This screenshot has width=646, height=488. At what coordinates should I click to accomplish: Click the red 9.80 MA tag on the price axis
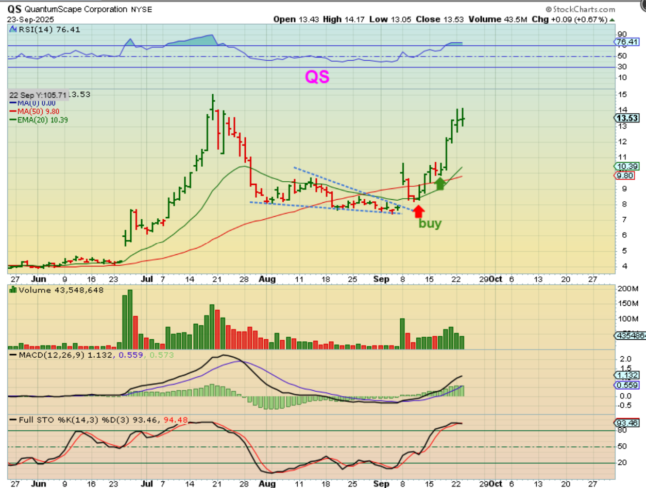(x=625, y=176)
